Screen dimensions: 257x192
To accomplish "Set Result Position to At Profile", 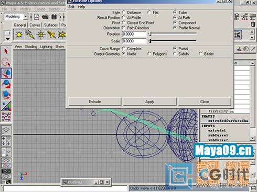I will click(x=124, y=17).
